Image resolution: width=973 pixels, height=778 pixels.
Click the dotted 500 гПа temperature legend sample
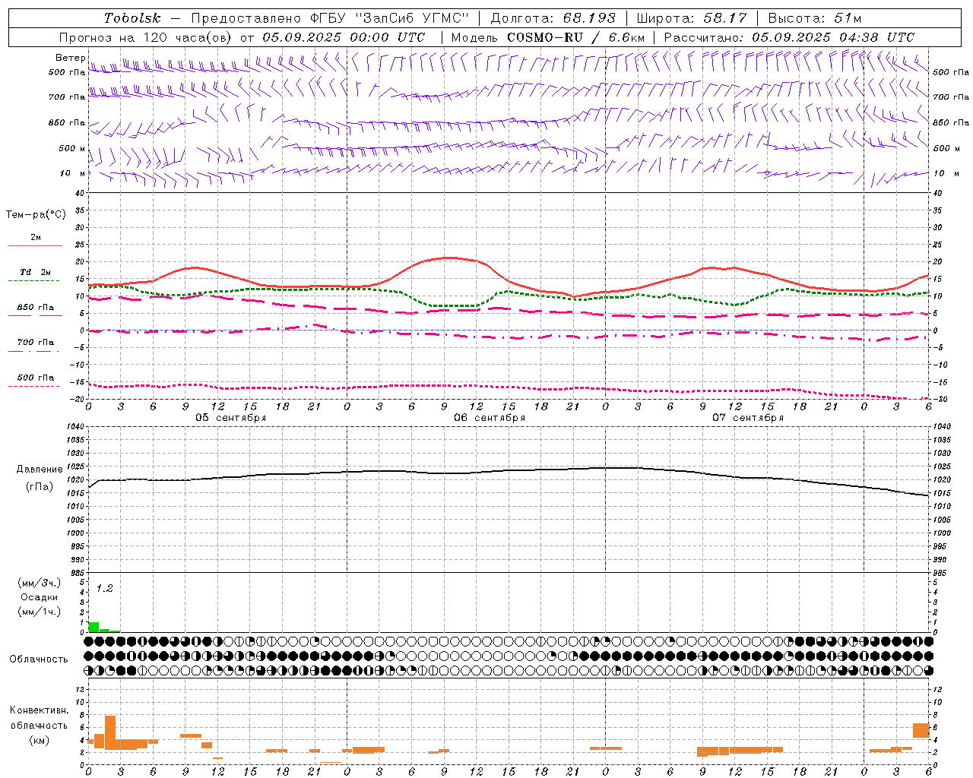point(33,386)
